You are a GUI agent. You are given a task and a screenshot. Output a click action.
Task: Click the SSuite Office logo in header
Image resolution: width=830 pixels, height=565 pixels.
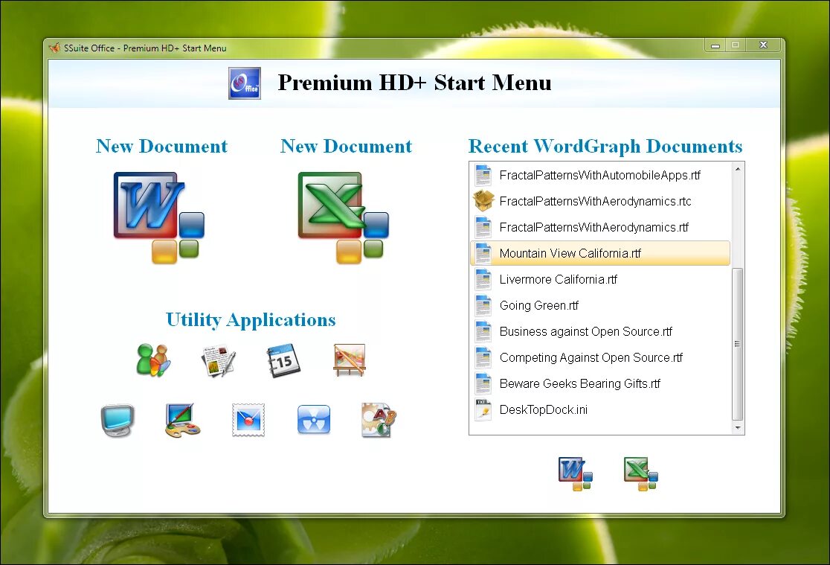coord(245,83)
